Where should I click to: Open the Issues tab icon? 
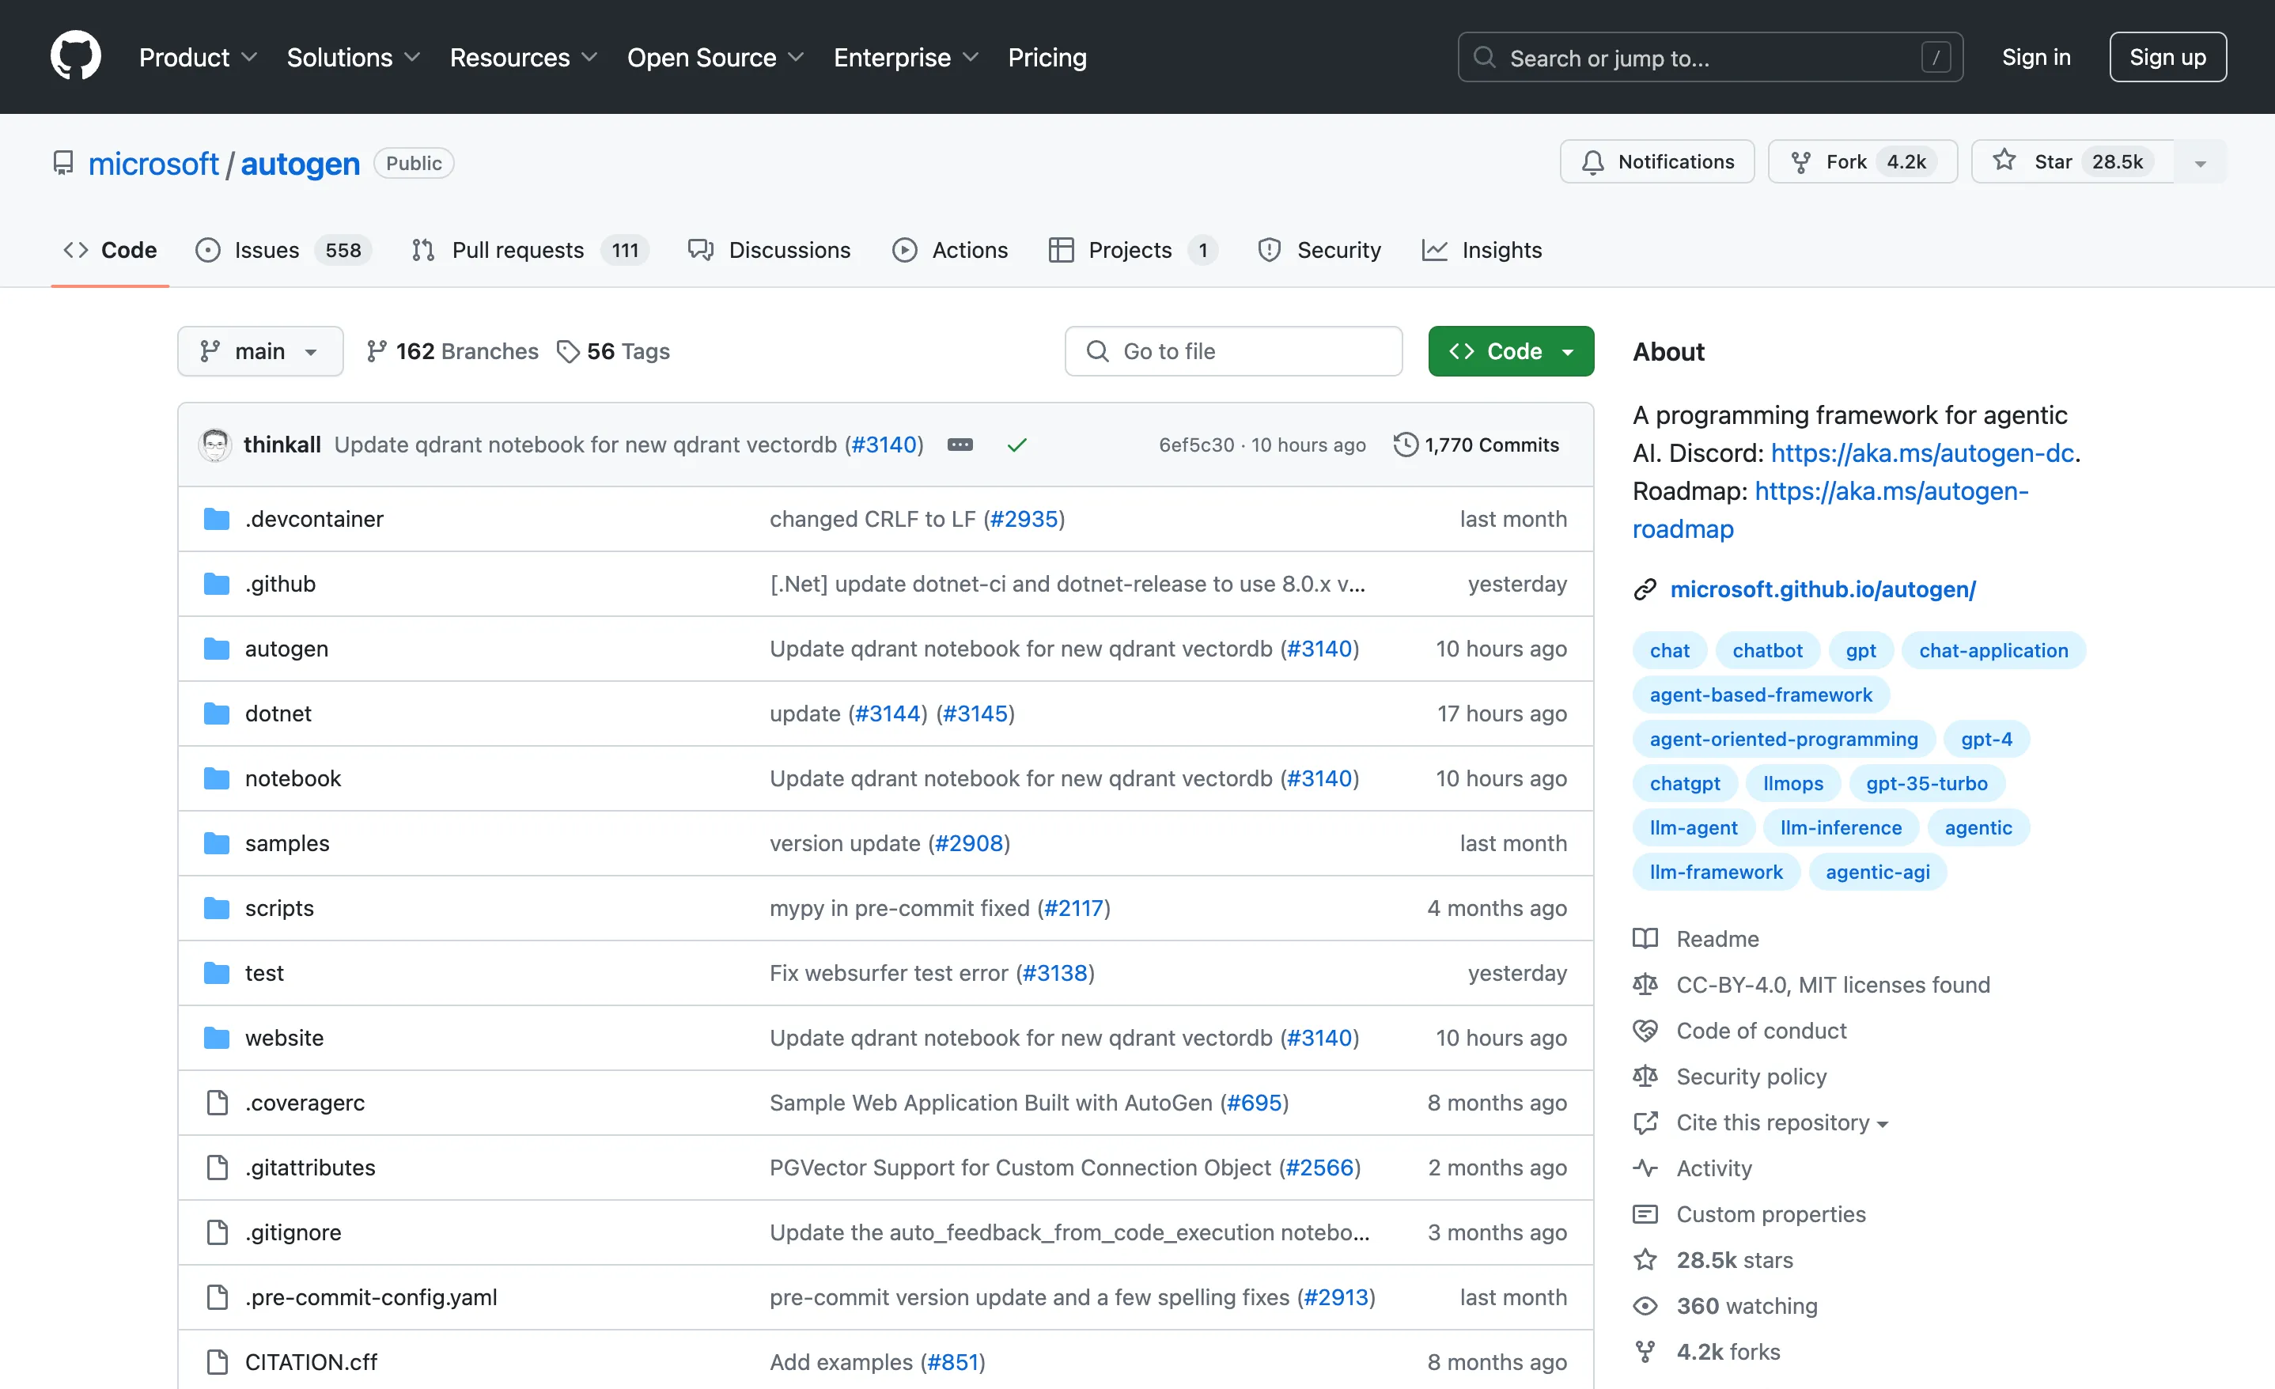tap(206, 249)
